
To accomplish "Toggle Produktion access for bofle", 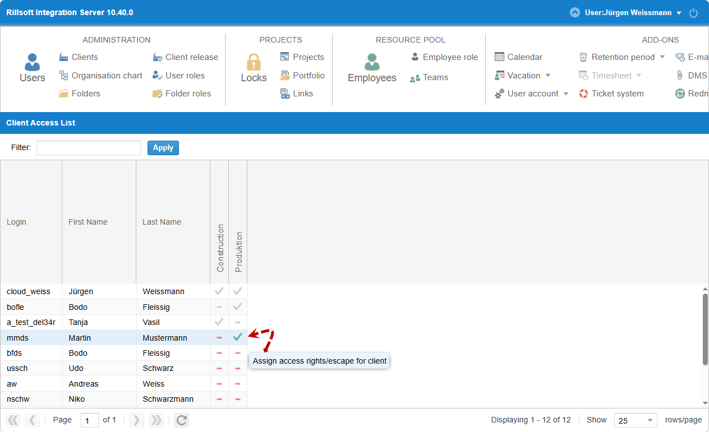I will pos(238,307).
